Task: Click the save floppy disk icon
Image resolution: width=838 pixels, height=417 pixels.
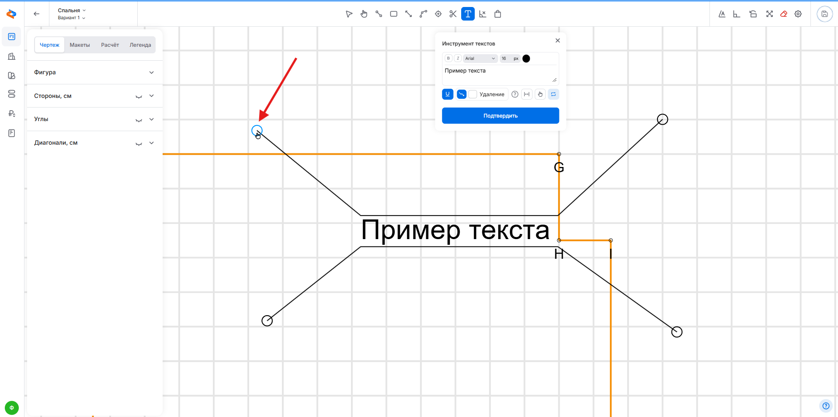Action: pyautogui.click(x=824, y=14)
